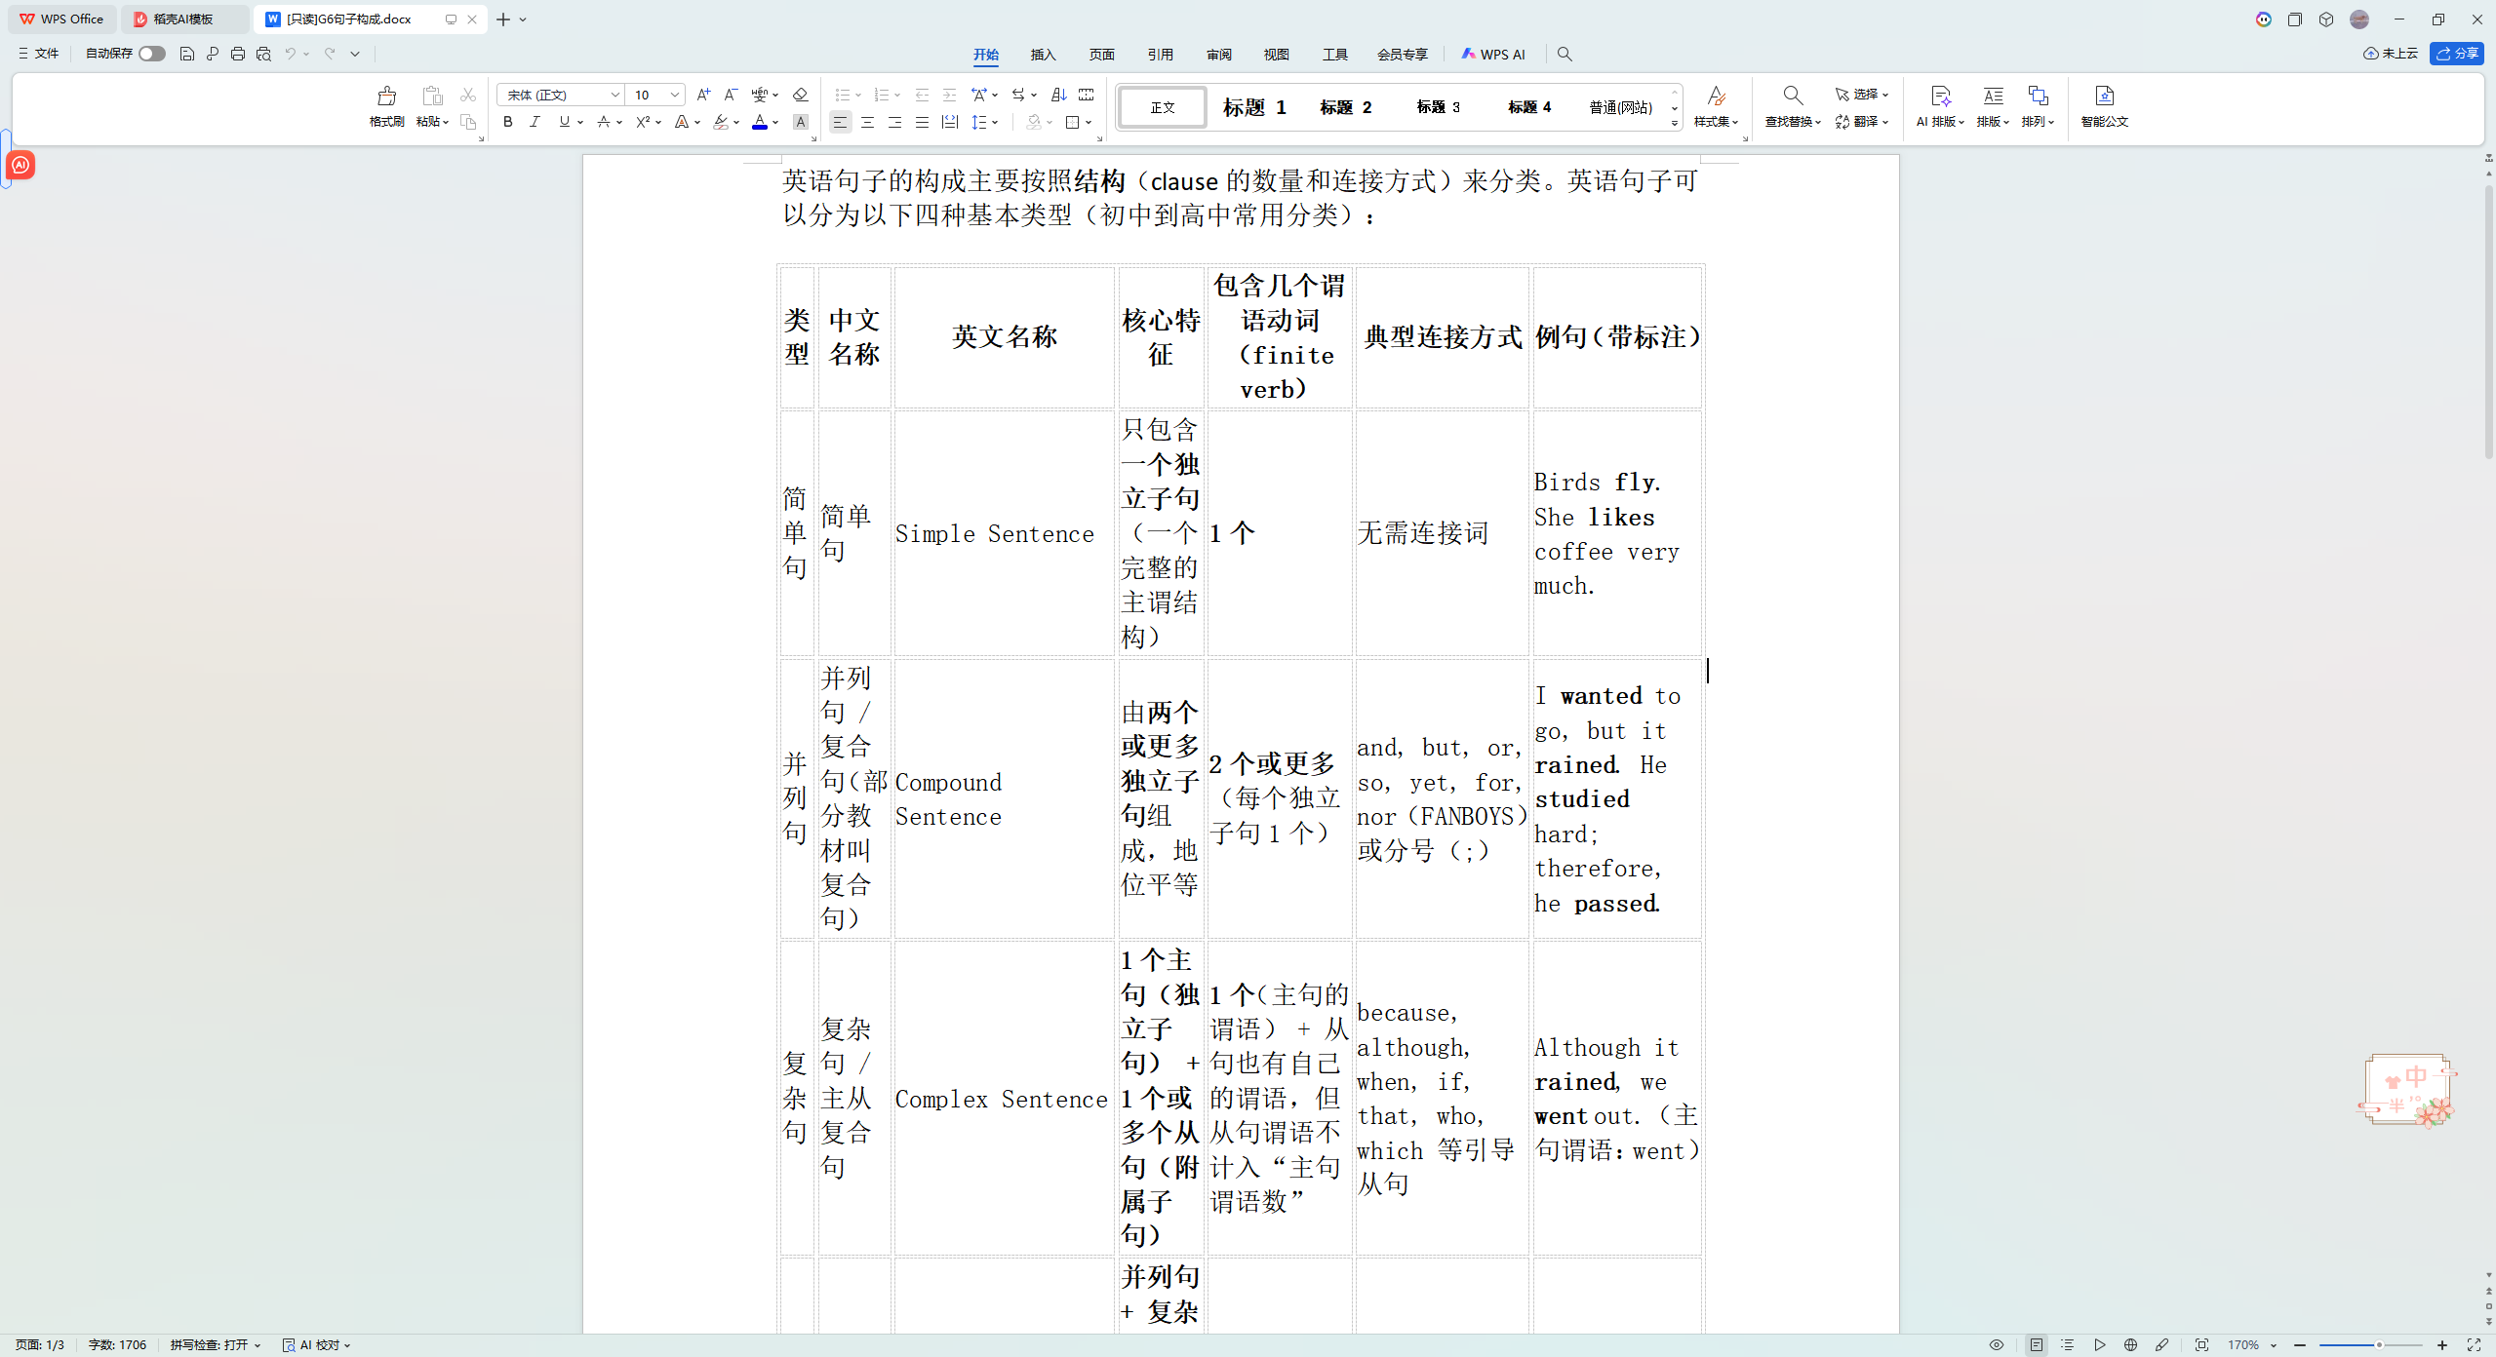
Task: Open the Page (页面) ribbon tab
Action: pos(1101,55)
